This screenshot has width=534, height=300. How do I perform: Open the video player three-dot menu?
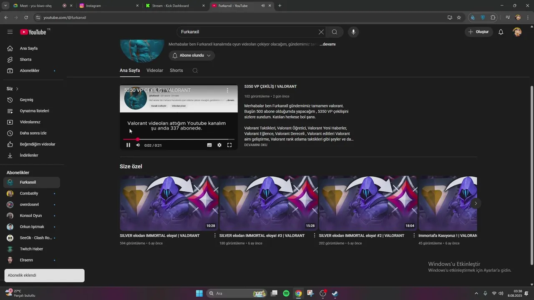click(x=227, y=90)
